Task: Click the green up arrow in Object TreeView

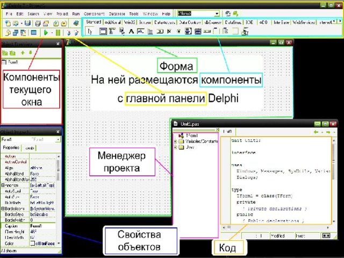Action: 22,53
